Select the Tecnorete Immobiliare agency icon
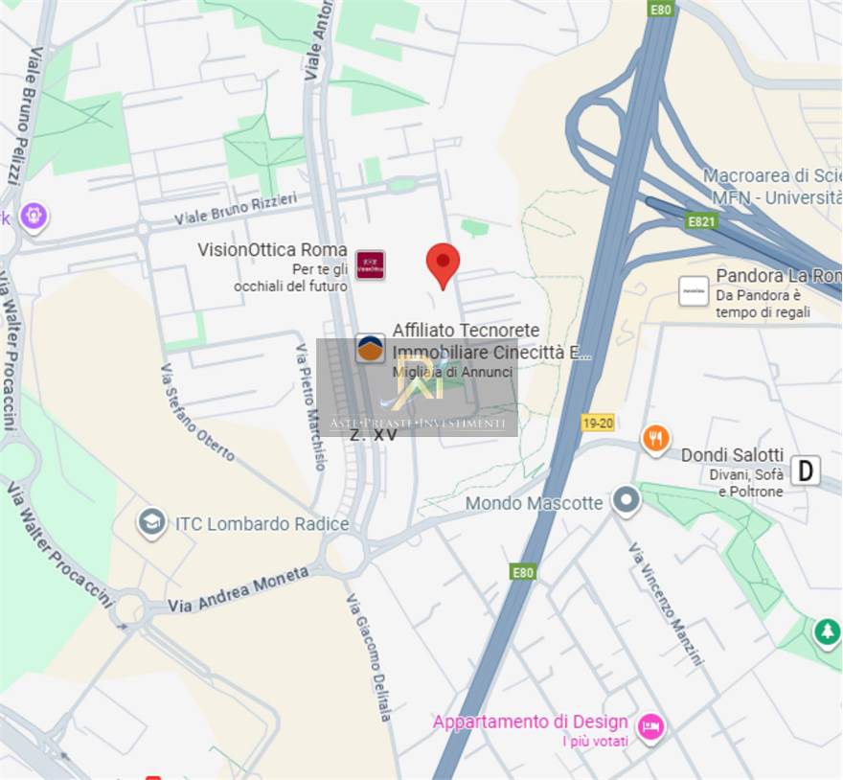Viewport: 843px width, 780px height. pos(370,348)
